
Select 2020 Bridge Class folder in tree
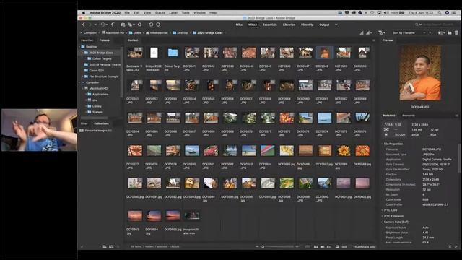click(x=101, y=53)
